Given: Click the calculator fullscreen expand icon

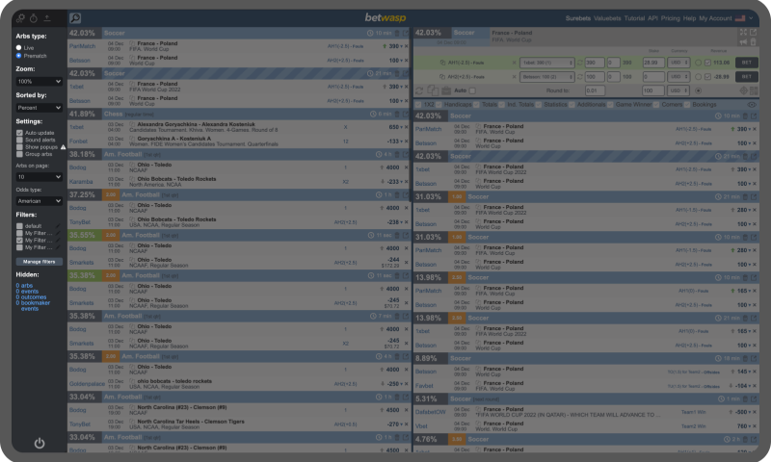Looking at the screenshot, I should pos(743,33).
